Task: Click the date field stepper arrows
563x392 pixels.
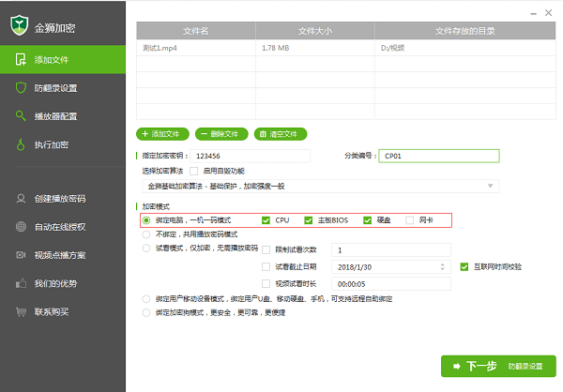Action: click(x=442, y=267)
